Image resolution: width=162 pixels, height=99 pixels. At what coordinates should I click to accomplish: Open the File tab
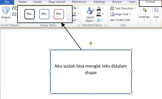7,2
